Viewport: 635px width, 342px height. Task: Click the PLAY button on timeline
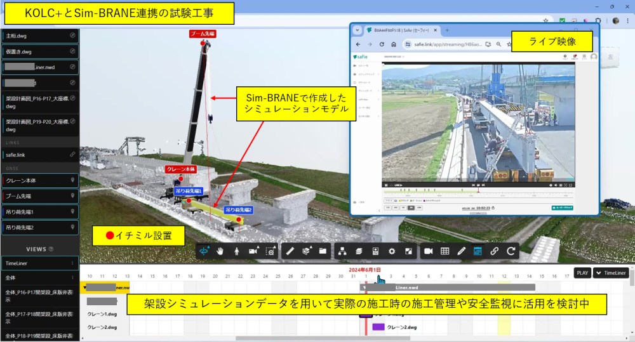click(x=582, y=273)
